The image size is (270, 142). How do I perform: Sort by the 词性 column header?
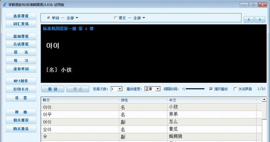(143, 100)
